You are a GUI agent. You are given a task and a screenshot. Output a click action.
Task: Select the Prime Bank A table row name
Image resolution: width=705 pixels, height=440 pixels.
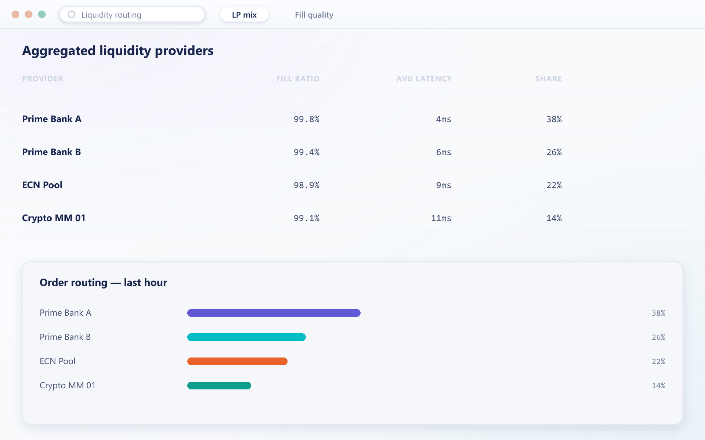click(x=52, y=119)
